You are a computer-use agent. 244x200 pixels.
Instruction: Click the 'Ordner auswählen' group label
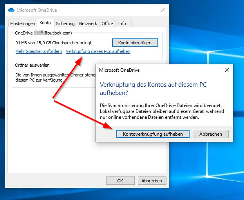(x=32, y=65)
